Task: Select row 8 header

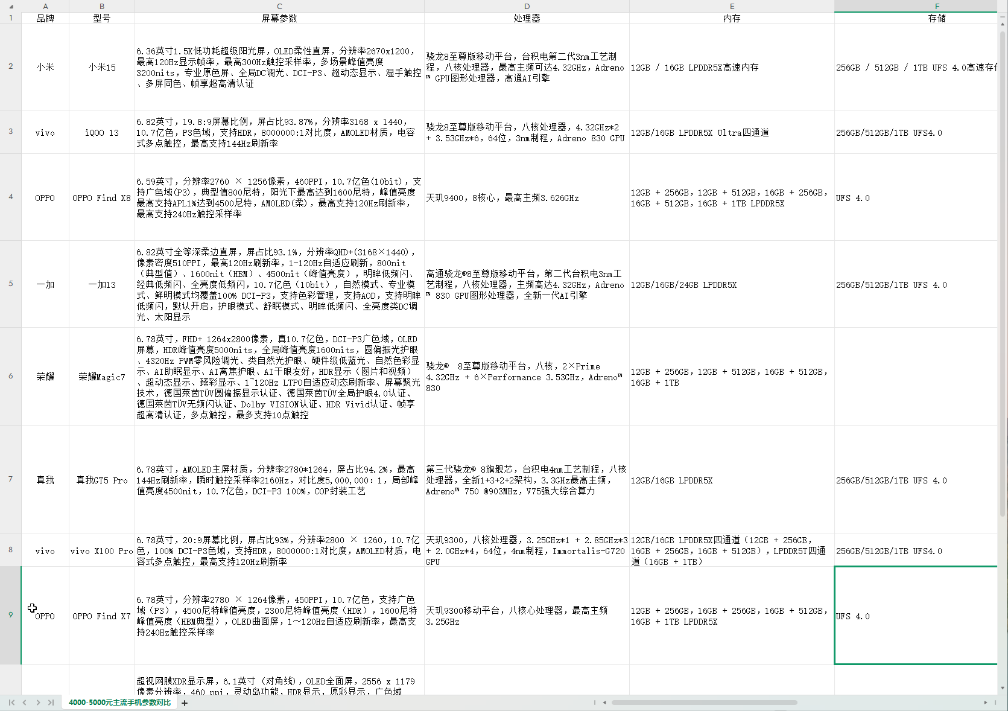Action: [11, 550]
